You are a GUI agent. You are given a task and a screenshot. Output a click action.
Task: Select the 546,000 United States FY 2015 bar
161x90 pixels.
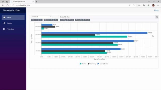coord(81,49)
